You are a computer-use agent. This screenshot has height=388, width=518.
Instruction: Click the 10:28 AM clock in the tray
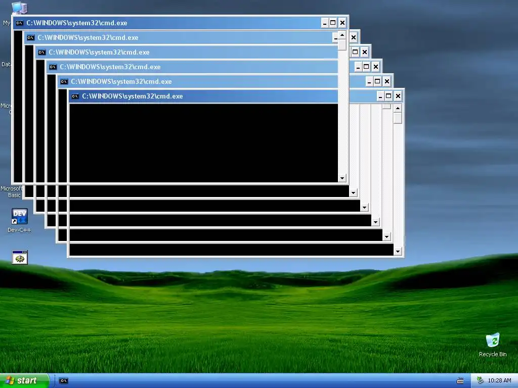click(x=499, y=380)
